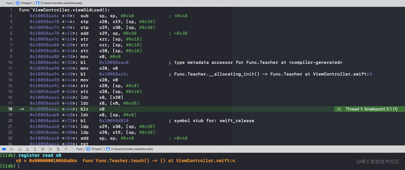Click address 0x10058aaac on highlighted line
Screen dimensions: 405x170
pos(44,109)
